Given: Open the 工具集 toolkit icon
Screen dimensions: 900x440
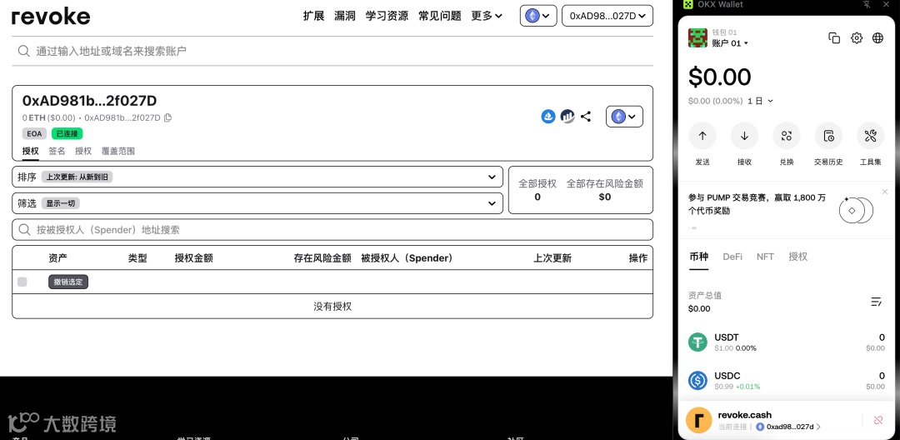Looking at the screenshot, I should pyautogui.click(x=870, y=136).
